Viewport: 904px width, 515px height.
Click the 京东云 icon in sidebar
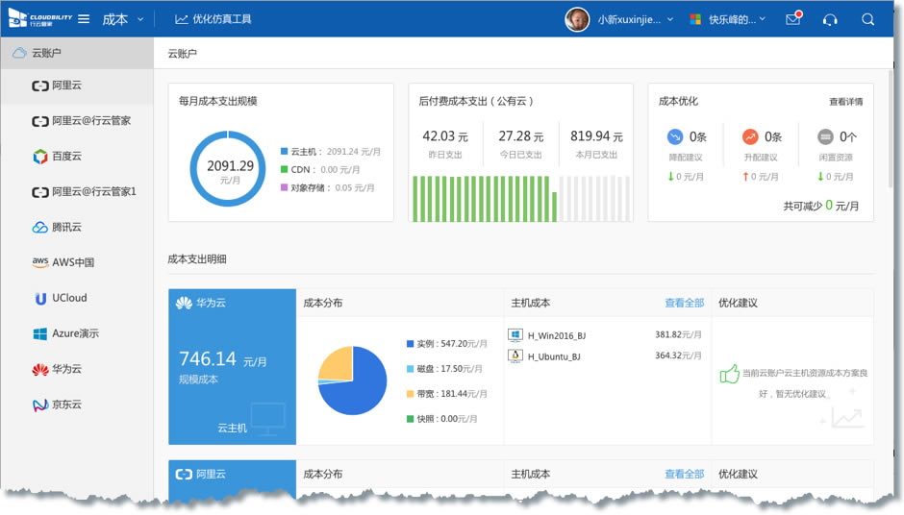[39, 405]
